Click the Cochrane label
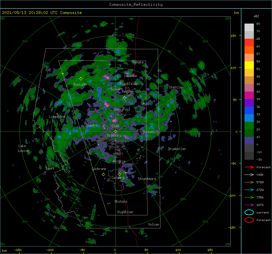This screenshot has height=254, width=272. pos(99,169)
